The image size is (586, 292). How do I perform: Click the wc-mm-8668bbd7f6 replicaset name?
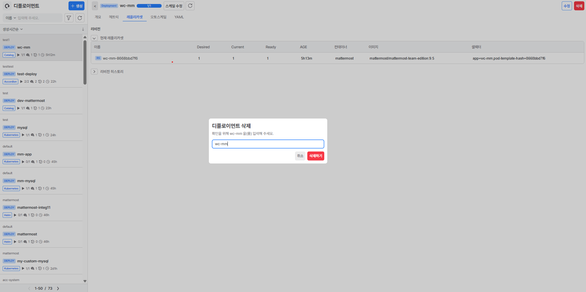tap(120, 58)
